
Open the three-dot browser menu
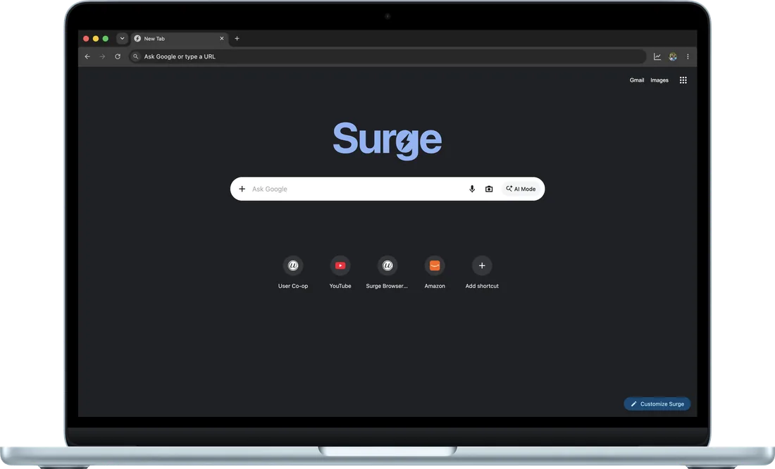point(688,56)
